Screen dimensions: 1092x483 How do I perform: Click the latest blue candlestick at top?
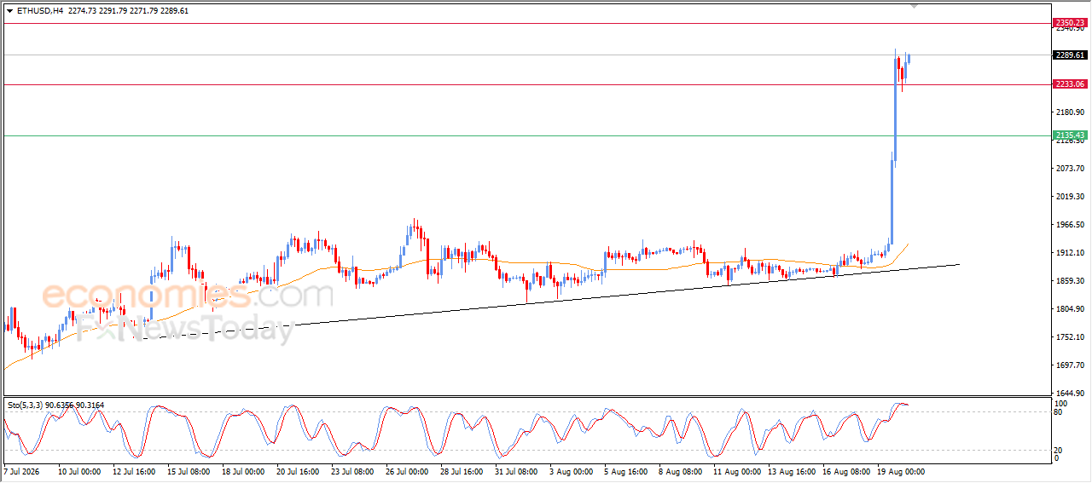(909, 58)
